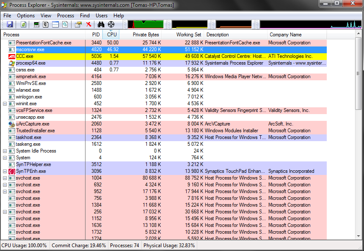The width and height of the screenshot is (364, 251).
Task: Open process Properties via the hand-and-window icon
Action: pyautogui.click(x=78, y=25)
